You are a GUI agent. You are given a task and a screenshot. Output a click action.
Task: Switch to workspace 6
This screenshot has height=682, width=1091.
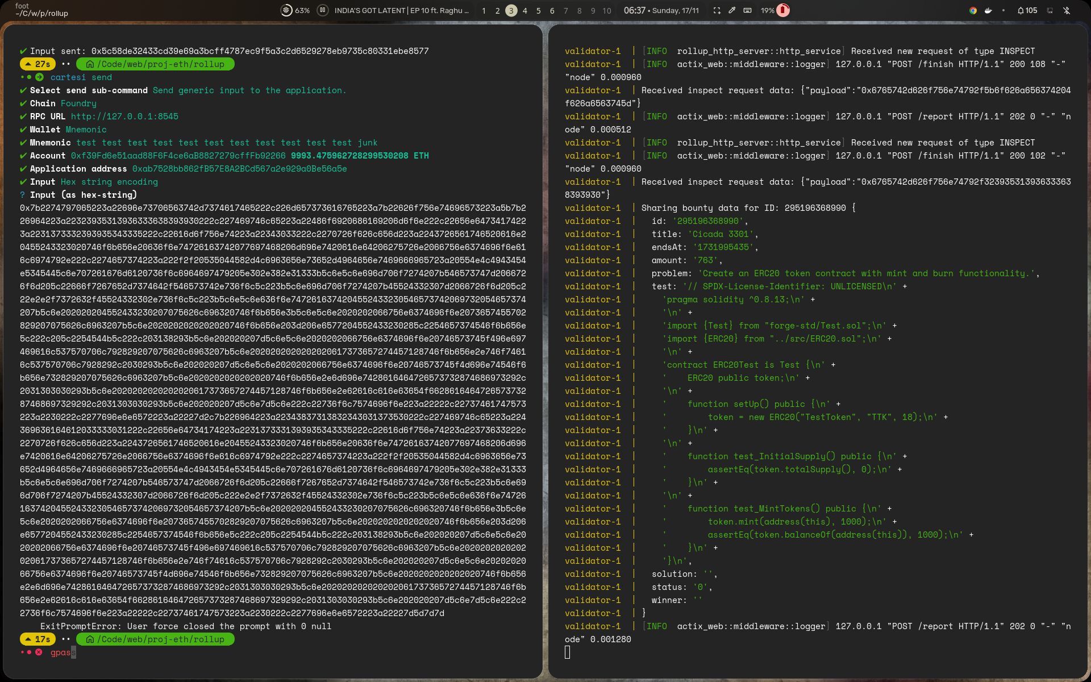(552, 10)
